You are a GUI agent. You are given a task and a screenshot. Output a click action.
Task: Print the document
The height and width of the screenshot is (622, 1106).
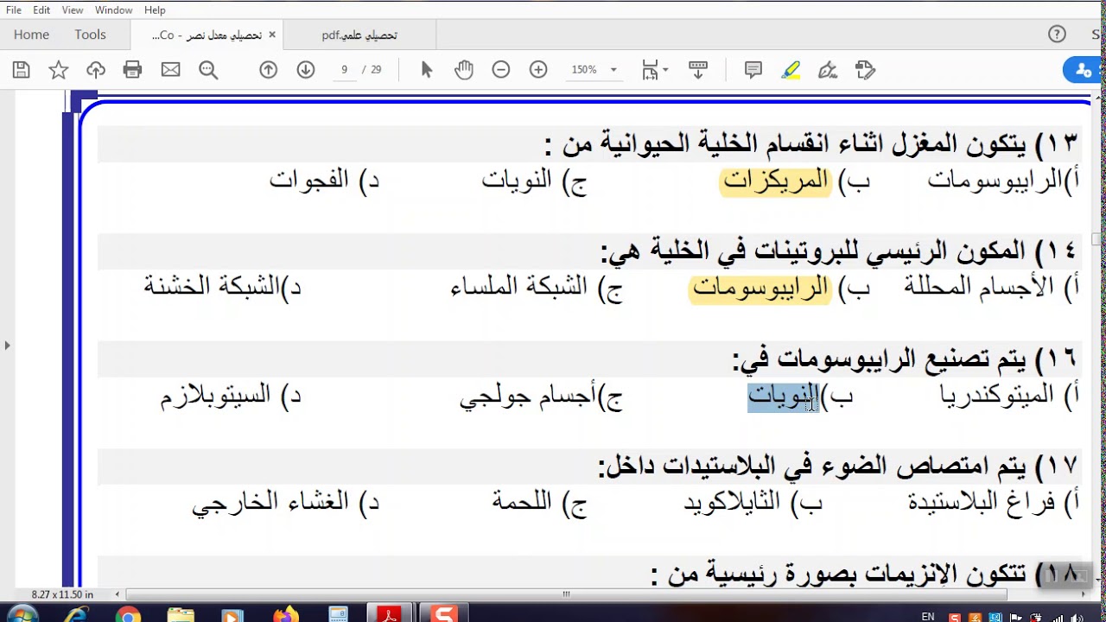(132, 70)
